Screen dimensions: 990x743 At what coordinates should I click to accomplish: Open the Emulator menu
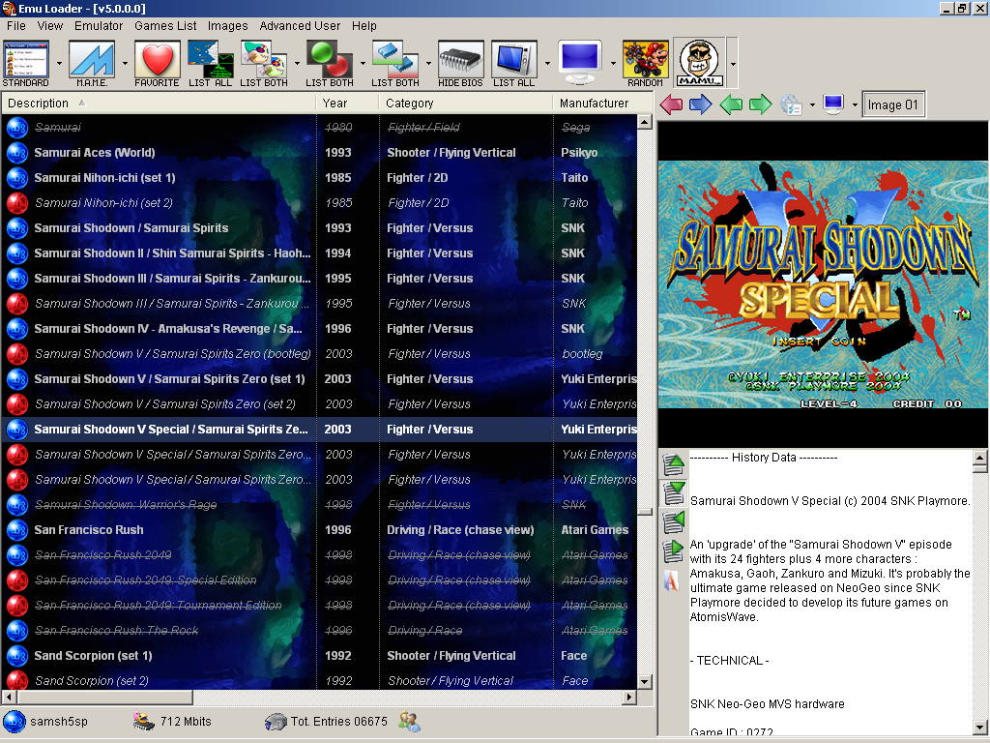99,26
